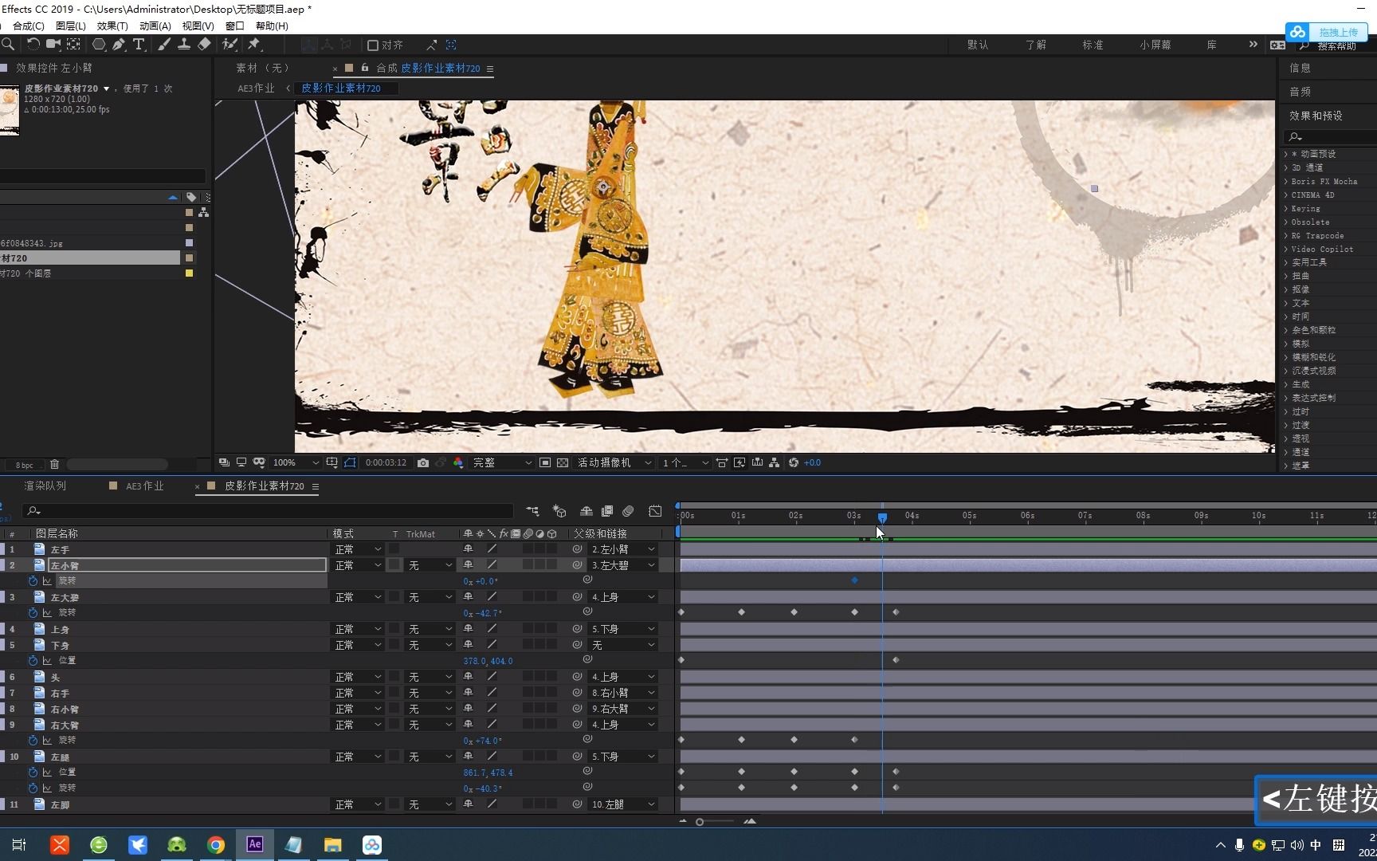Open the 动画(A) menu
Screen dimensions: 1377x861
[155, 26]
